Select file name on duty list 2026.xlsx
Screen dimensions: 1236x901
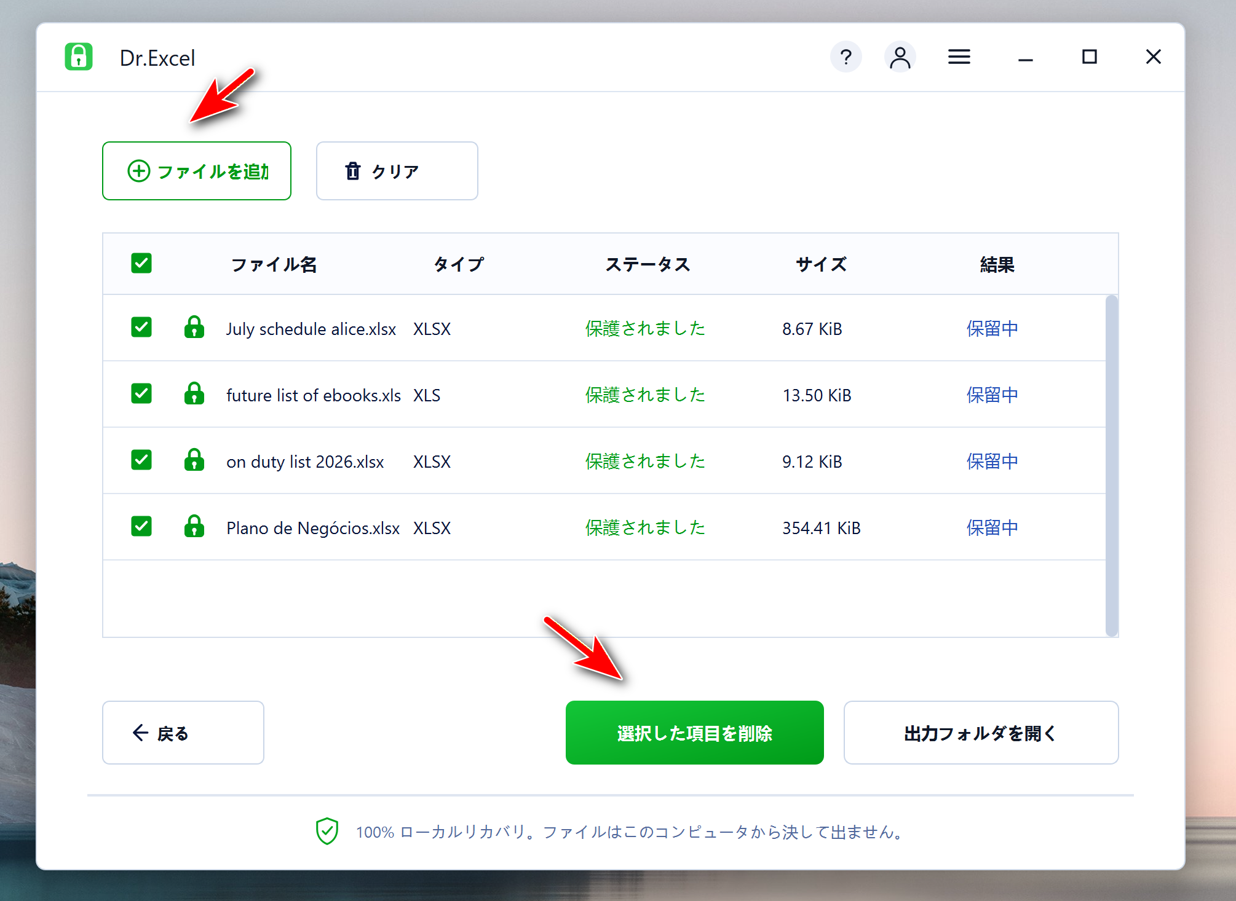(x=305, y=462)
